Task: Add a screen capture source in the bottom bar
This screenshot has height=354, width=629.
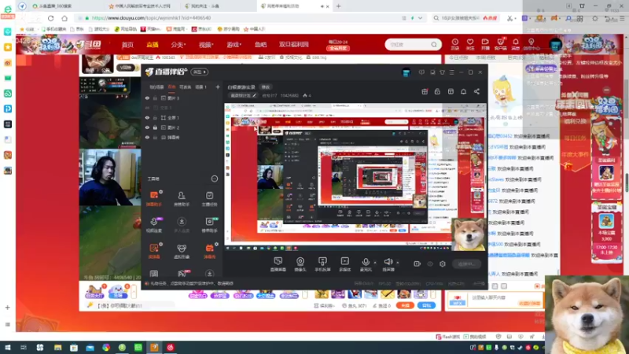Action: point(278,264)
